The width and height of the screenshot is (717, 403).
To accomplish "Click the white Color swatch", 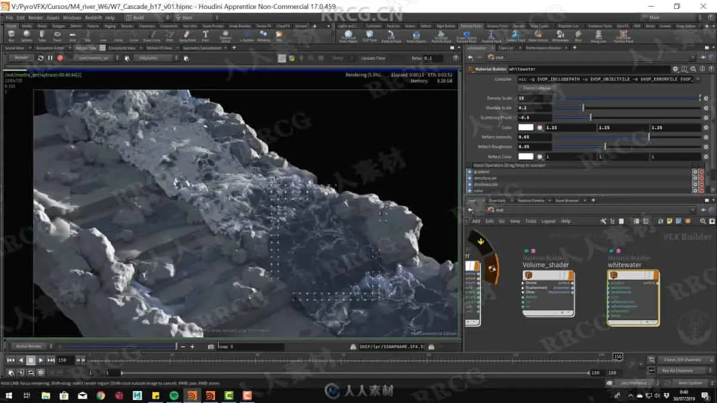I will 526,127.
